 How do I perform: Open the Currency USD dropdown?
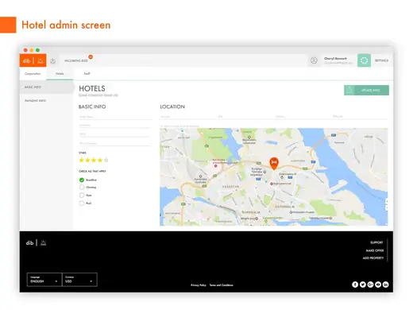pyautogui.click(x=79, y=280)
